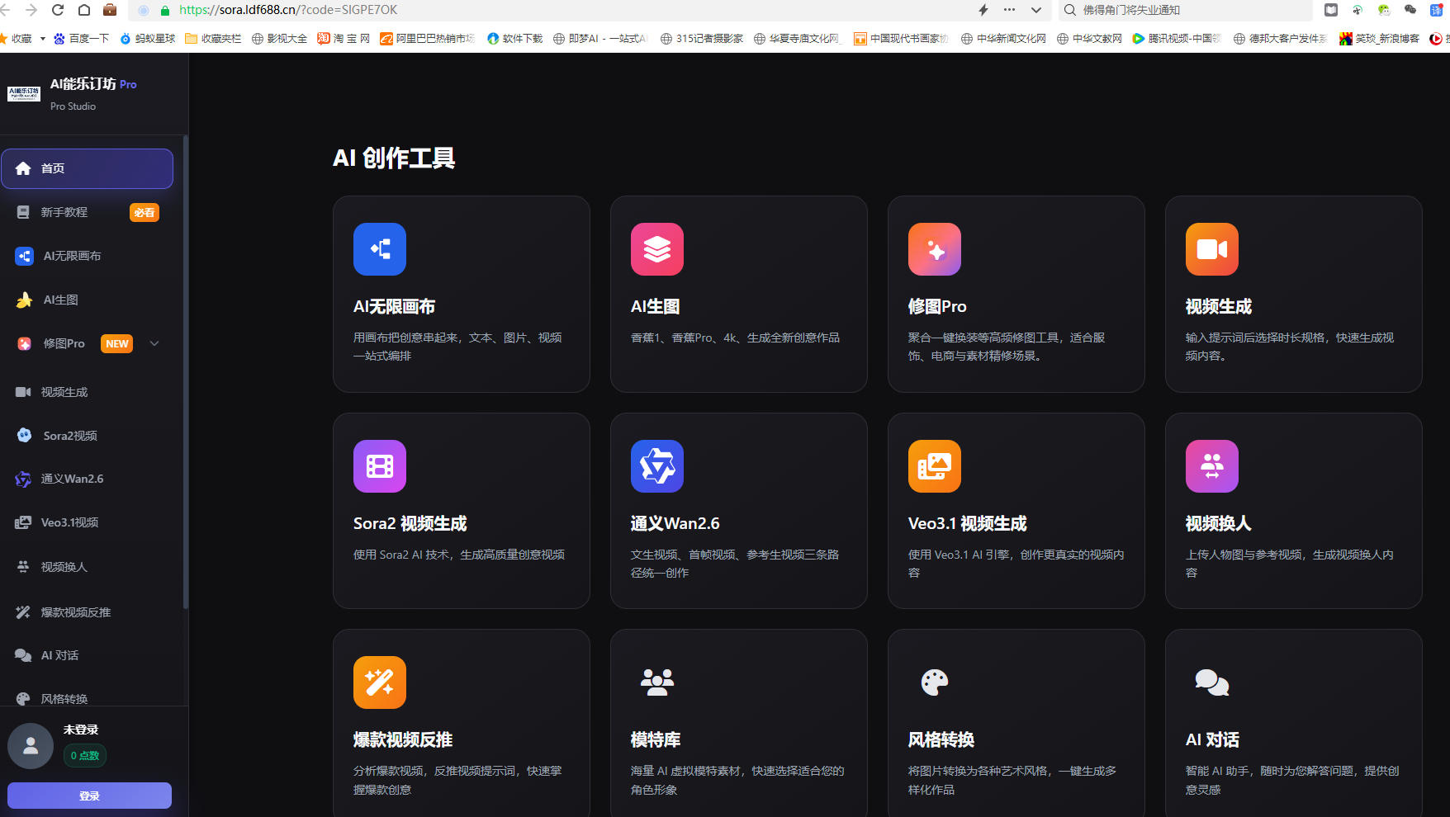Image resolution: width=1450 pixels, height=817 pixels.
Task: Open the 模特库 card's group icon
Action: click(x=657, y=682)
